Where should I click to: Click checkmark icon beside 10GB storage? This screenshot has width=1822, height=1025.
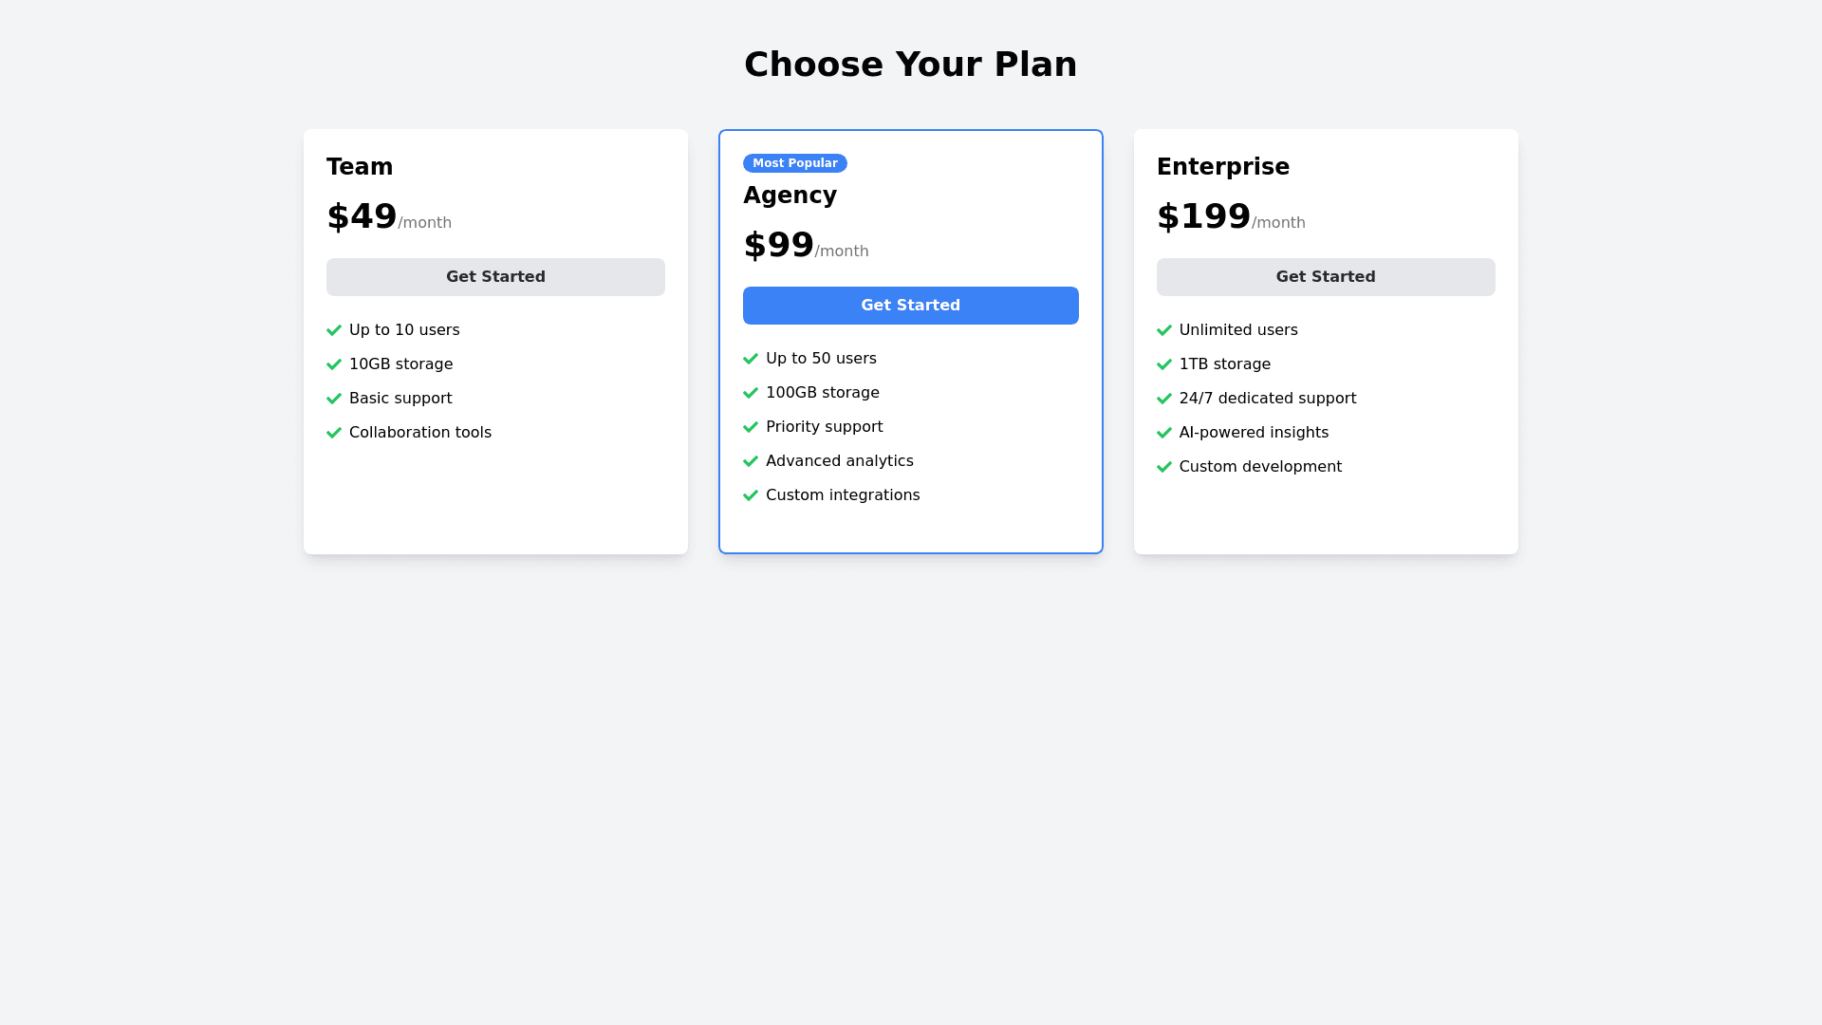coord(334,364)
